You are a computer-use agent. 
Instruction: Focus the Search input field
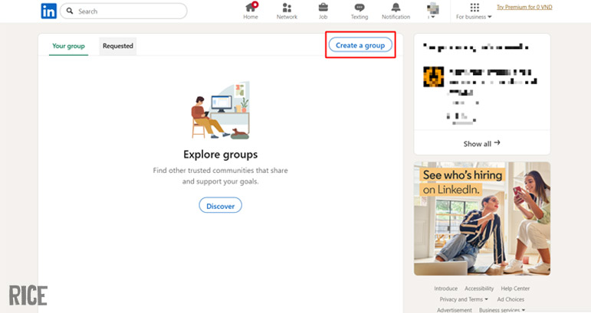(123, 11)
